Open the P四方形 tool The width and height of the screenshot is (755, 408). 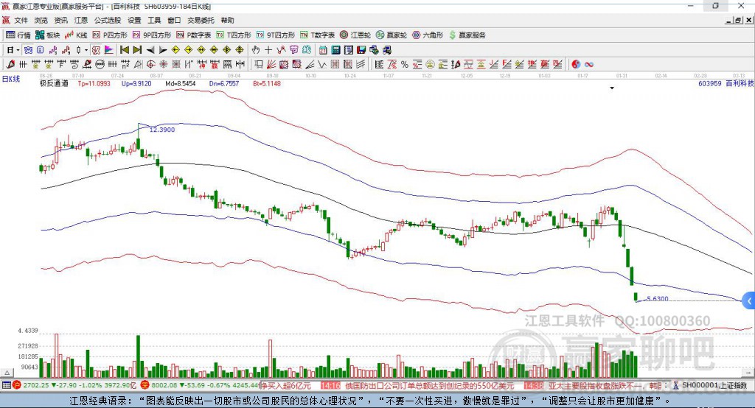(x=110, y=35)
